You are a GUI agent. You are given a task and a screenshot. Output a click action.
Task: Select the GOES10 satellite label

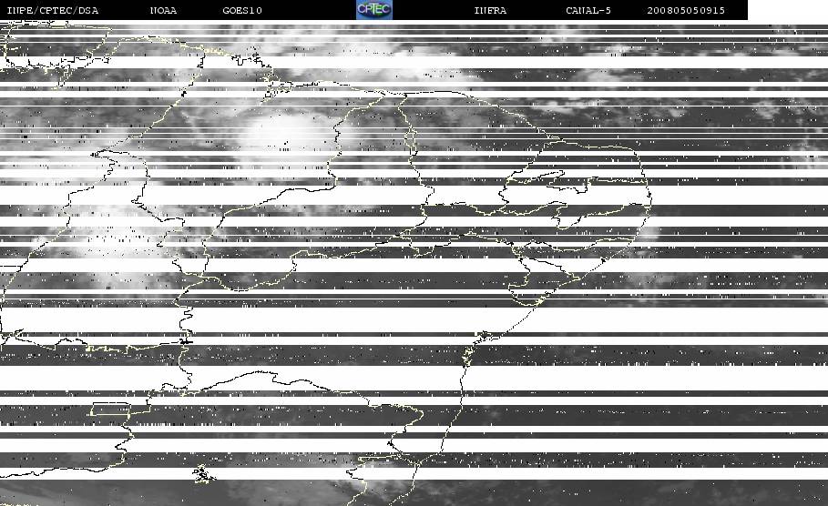pyautogui.click(x=242, y=10)
